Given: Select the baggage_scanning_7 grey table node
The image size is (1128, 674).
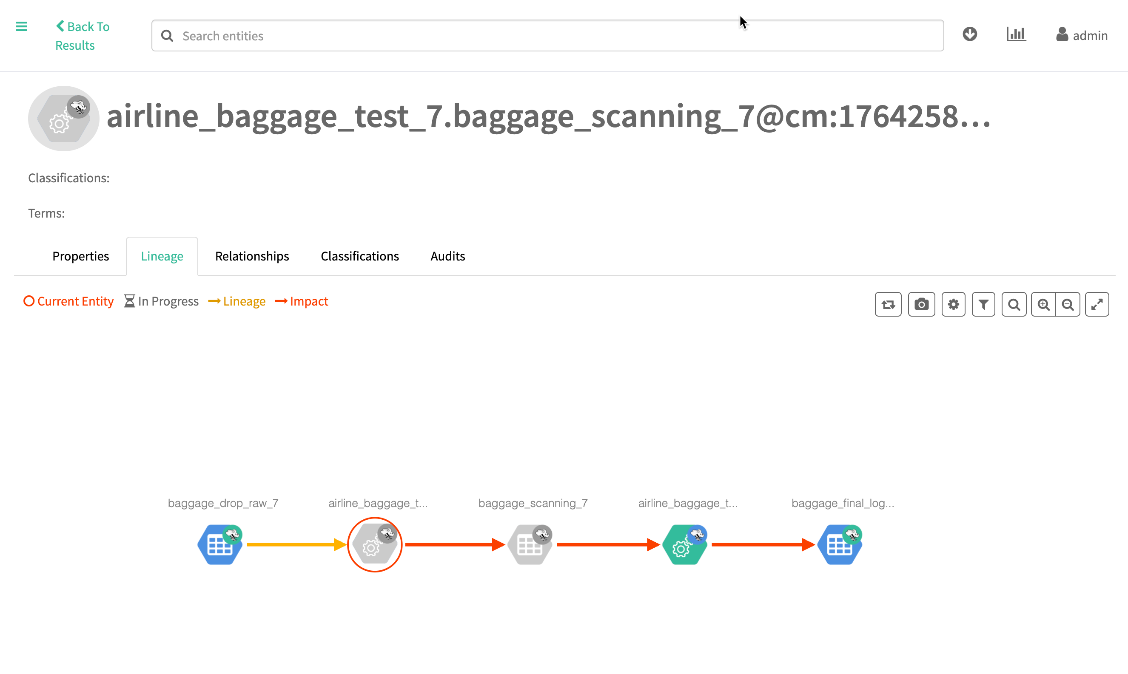Looking at the screenshot, I should point(530,544).
